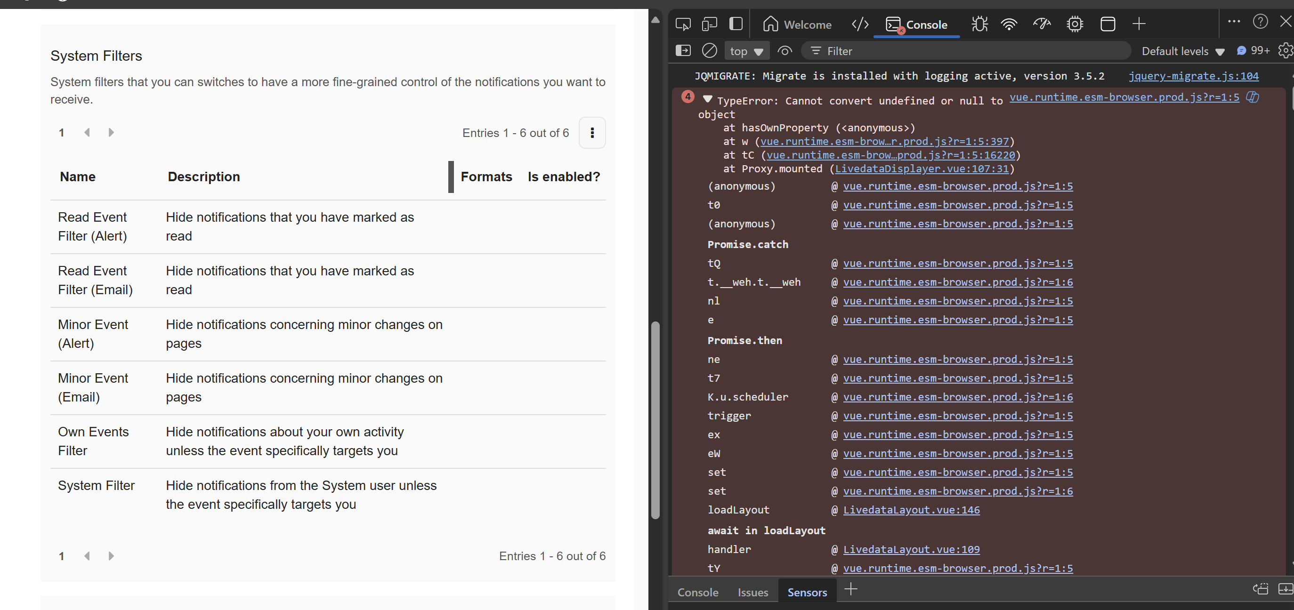Open vue.runtime link at line 397
The height and width of the screenshot is (610, 1294).
pos(884,142)
